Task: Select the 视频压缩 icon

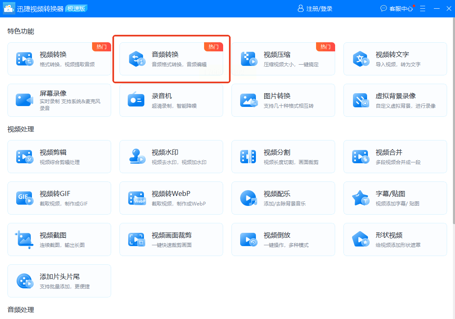Action: 249,59
